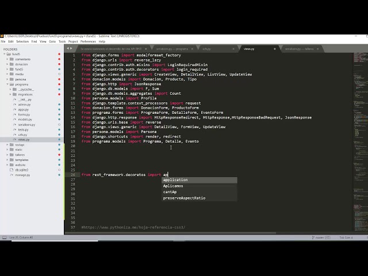
Task: Open tests.py in the sidebar
Action: [23, 129]
